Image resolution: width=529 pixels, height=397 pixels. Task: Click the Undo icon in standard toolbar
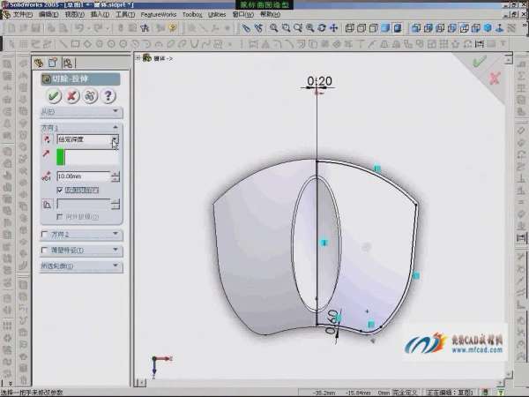coord(79,28)
